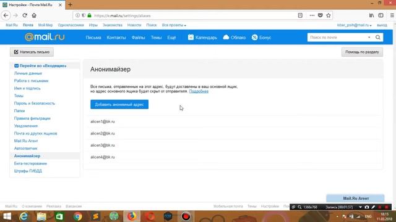Click Мой Мир in top portal bar

[x=45, y=25]
